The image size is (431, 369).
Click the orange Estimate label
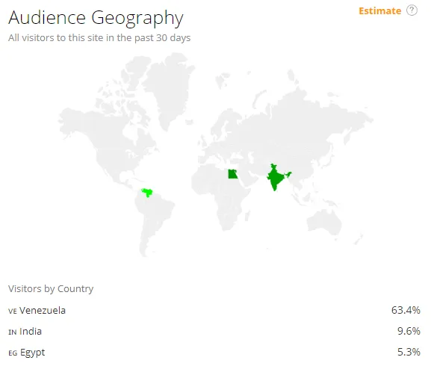pos(380,11)
